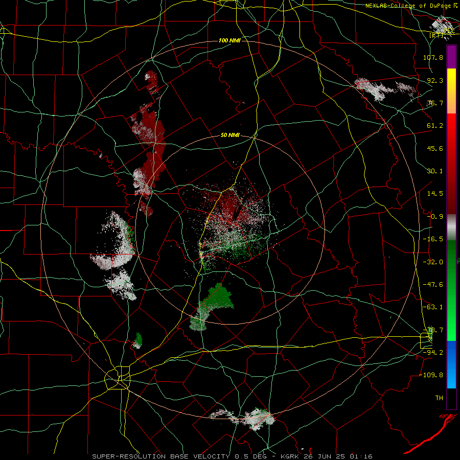Viewport: 460px width, 460px height.
Task: Select the -47.6 velocity scale value
Action: [433, 285]
